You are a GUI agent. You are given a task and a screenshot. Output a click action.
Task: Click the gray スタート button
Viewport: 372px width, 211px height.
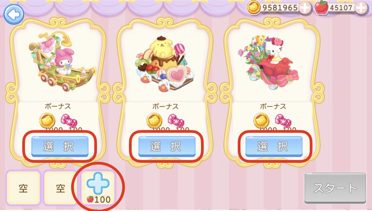[x=335, y=188]
